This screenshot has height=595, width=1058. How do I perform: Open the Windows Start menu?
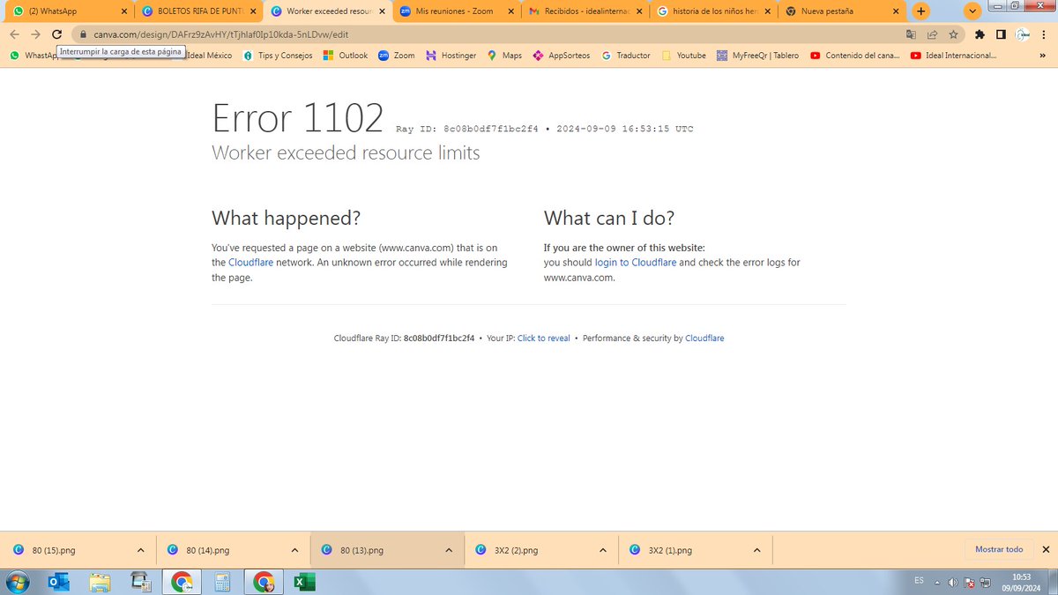tap(17, 582)
